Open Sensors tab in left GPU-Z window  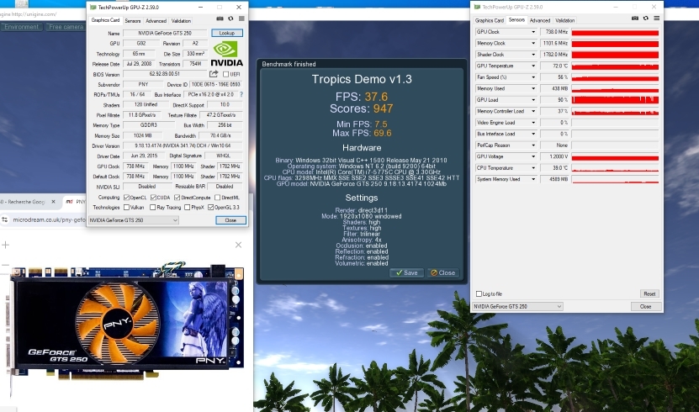(x=132, y=21)
